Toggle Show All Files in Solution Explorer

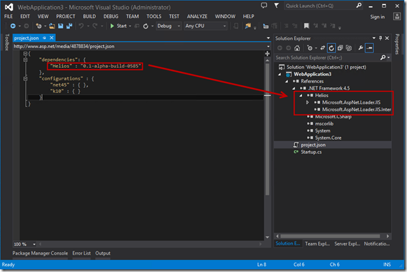[349, 48]
